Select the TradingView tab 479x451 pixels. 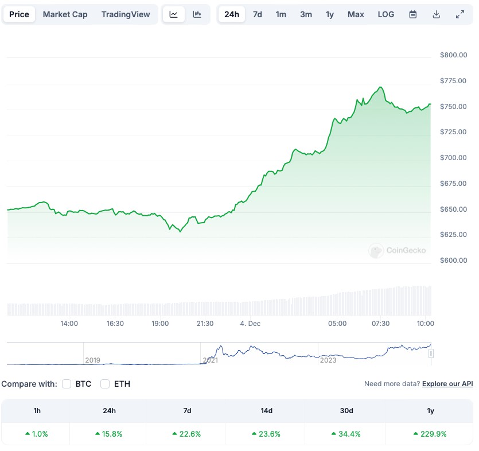(x=126, y=14)
